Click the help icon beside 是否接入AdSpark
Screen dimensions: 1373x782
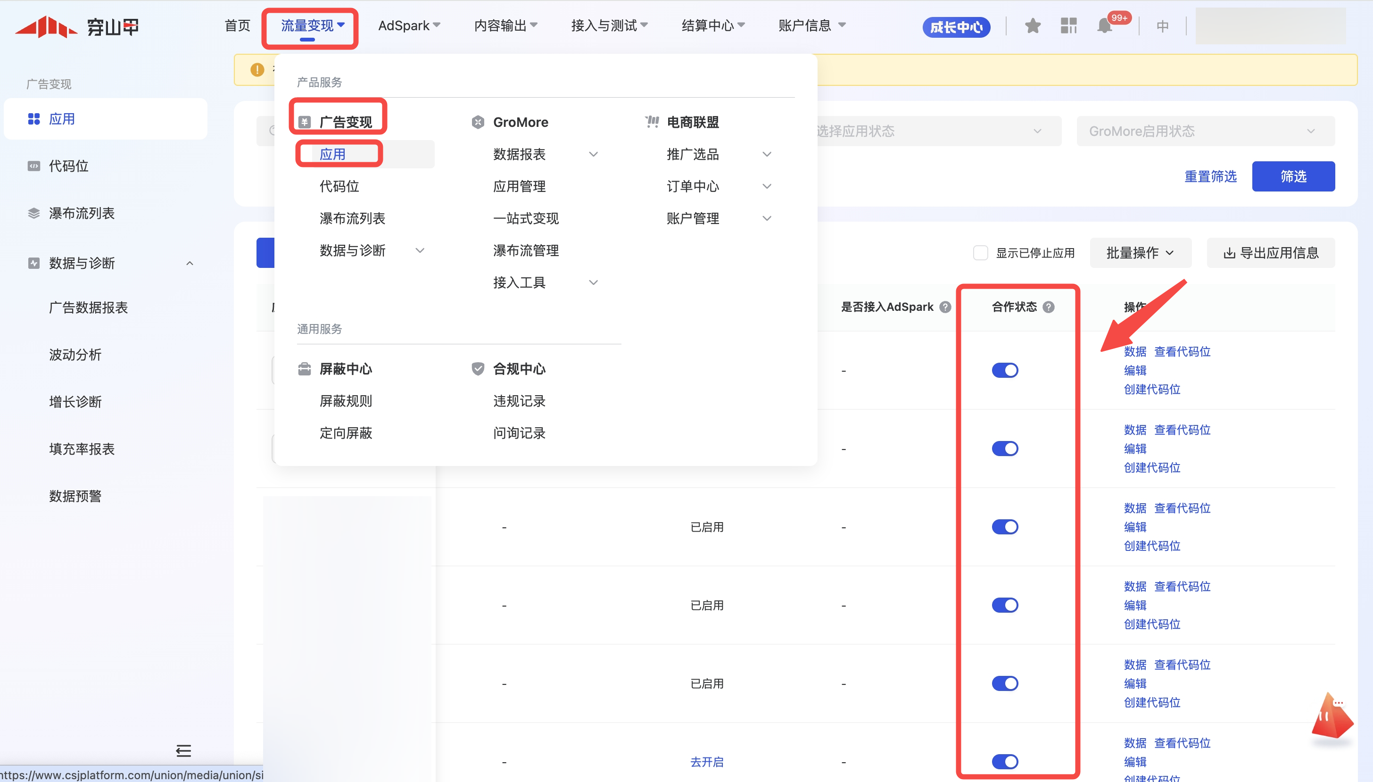[945, 307]
